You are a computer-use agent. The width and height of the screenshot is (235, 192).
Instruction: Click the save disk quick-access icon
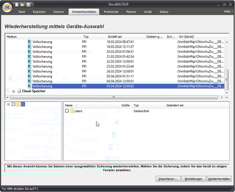point(29,5)
